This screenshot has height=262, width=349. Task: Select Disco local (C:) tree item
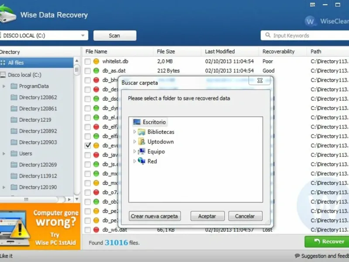(x=24, y=75)
